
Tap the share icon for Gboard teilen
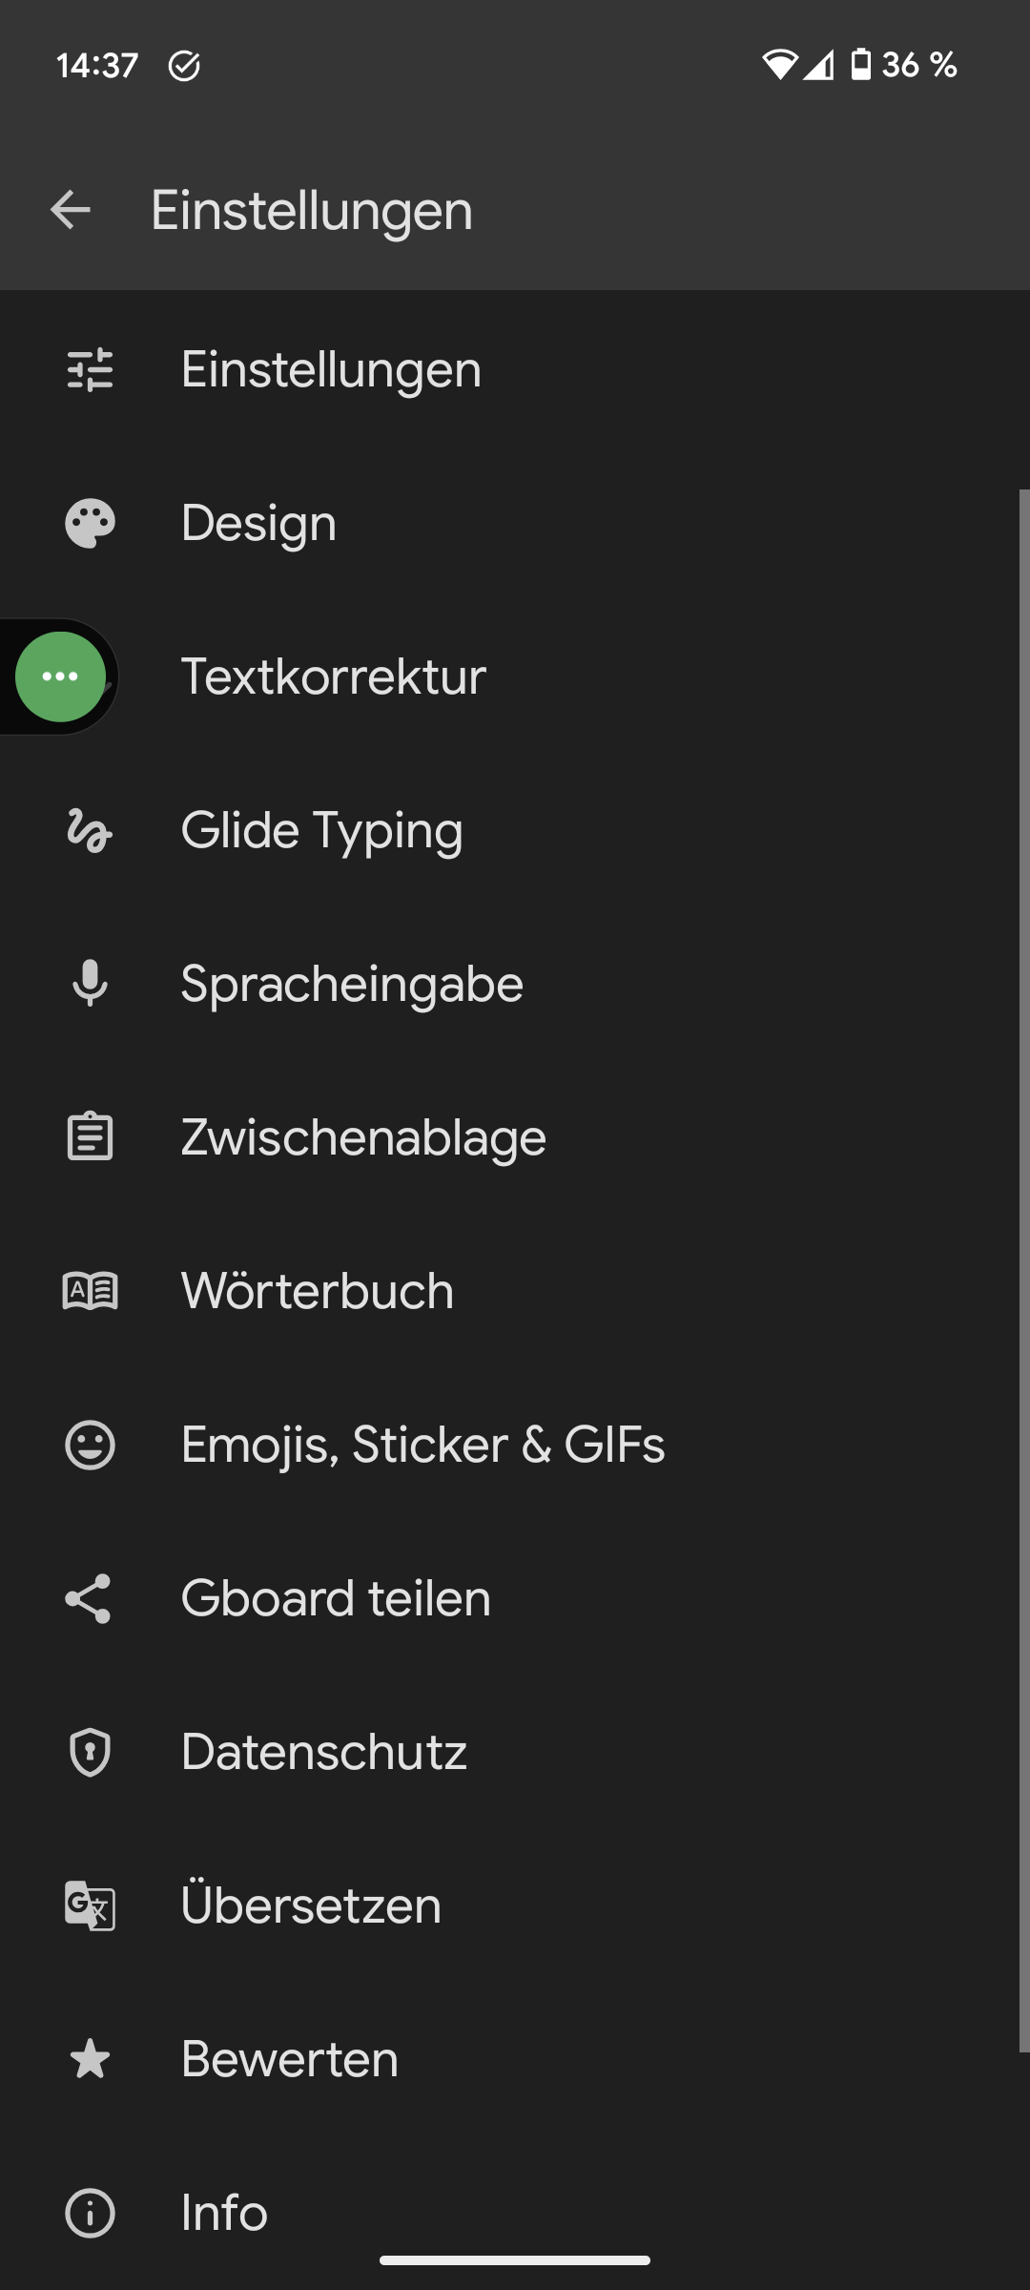[90, 1598]
